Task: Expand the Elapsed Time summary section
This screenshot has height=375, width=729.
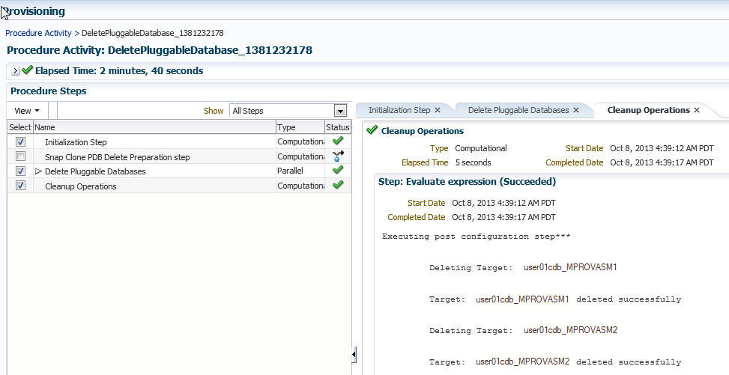Action: coord(15,71)
